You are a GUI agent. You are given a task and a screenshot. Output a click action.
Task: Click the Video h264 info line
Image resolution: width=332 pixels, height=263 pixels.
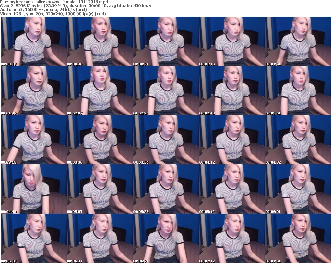[x=53, y=14]
